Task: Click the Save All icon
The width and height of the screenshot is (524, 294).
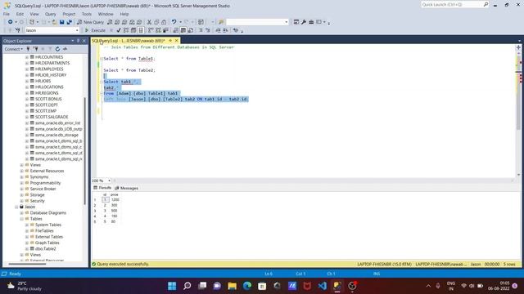Action: 69,22
